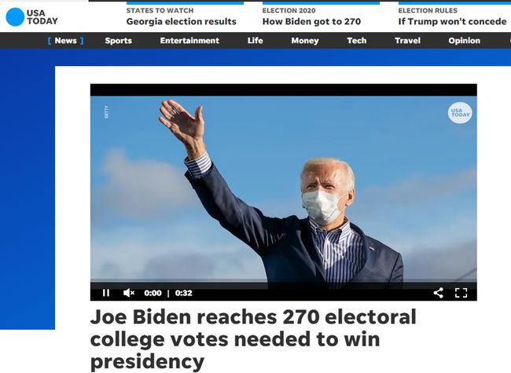Select the Money menu item
Screen dimensions: 511x373
305,41
